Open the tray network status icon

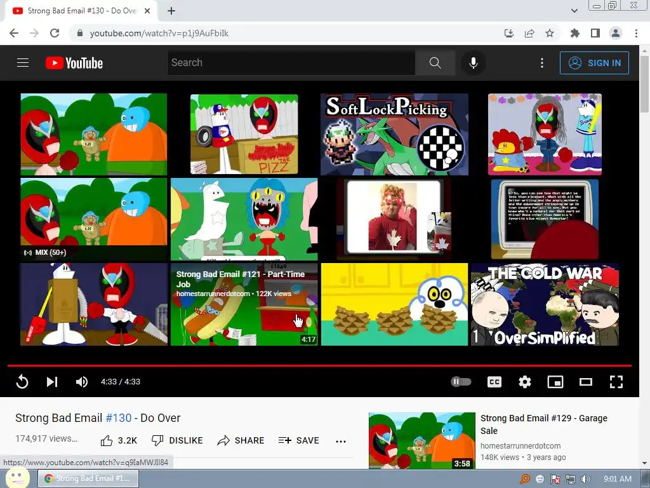pos(571,479)
